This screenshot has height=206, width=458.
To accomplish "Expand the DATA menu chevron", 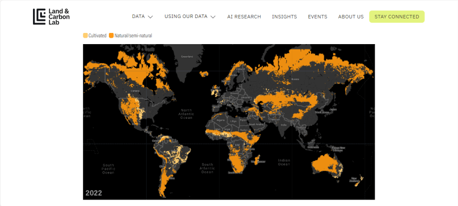I will click(x=150, y=17).
